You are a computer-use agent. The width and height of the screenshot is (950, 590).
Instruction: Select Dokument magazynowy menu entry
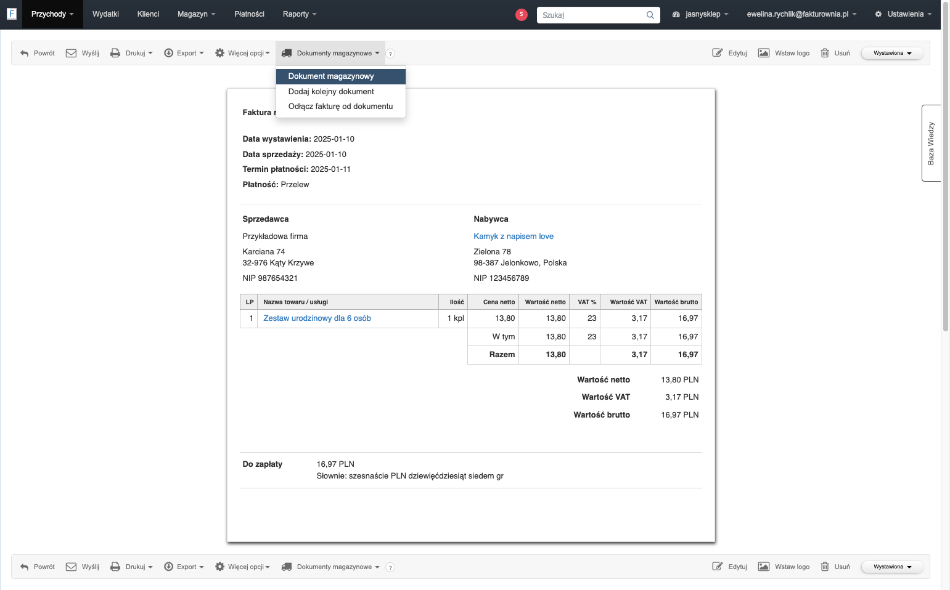coord(341,76)
